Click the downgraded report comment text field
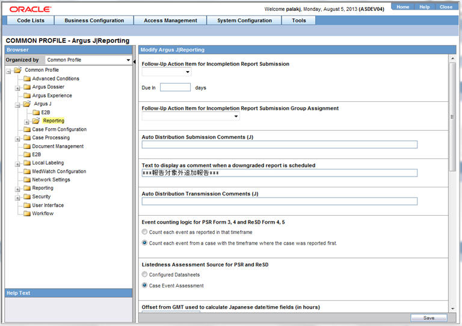462x326 pixels. click(279, 173)
